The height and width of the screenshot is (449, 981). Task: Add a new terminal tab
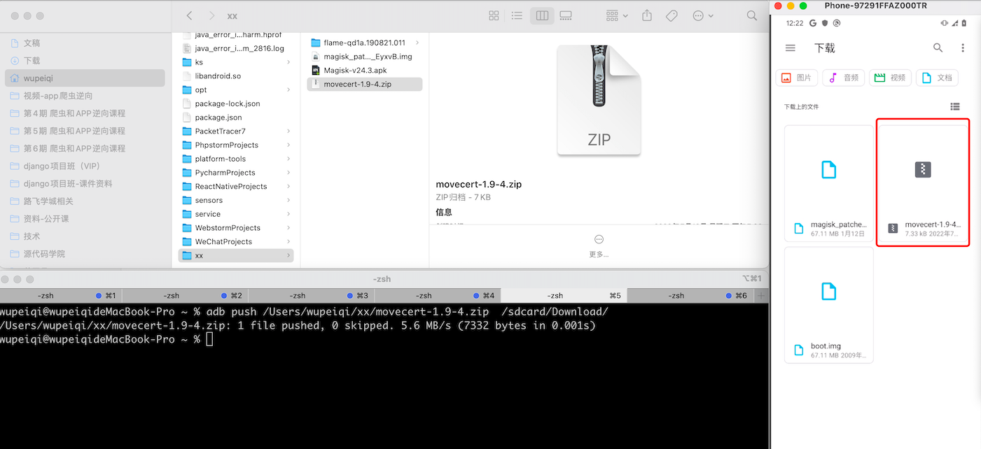[762, 295]
